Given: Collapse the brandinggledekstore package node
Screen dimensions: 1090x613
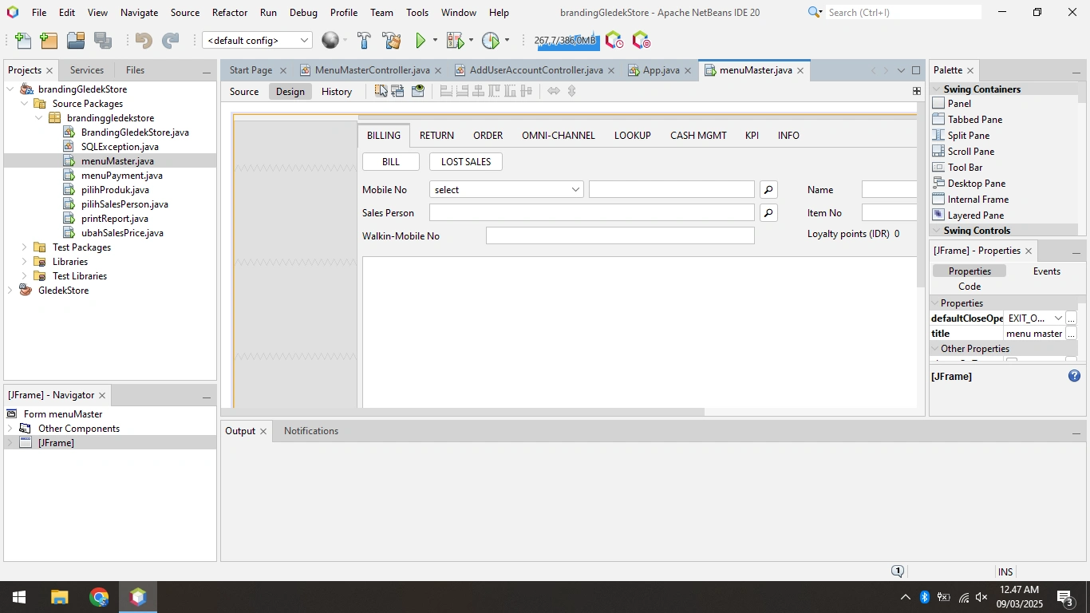Looking at the screenshot, I should coord(38,118).
